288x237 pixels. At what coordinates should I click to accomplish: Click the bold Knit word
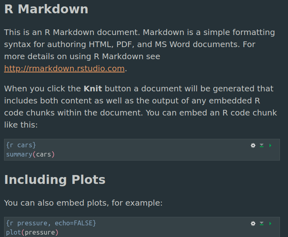93,89
